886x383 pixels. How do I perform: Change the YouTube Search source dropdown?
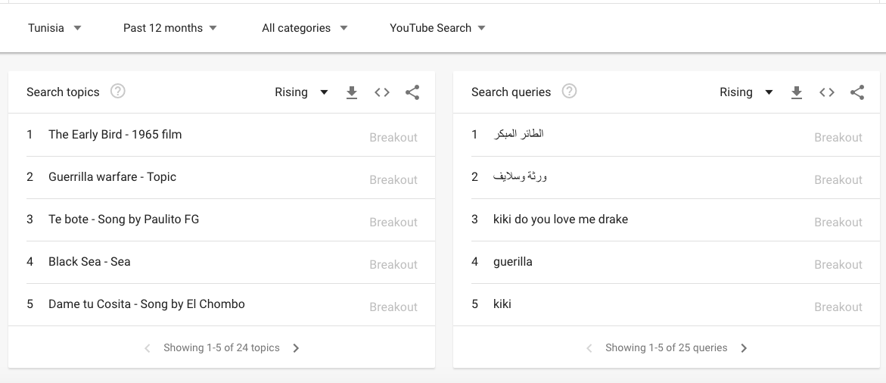[437, 28]
